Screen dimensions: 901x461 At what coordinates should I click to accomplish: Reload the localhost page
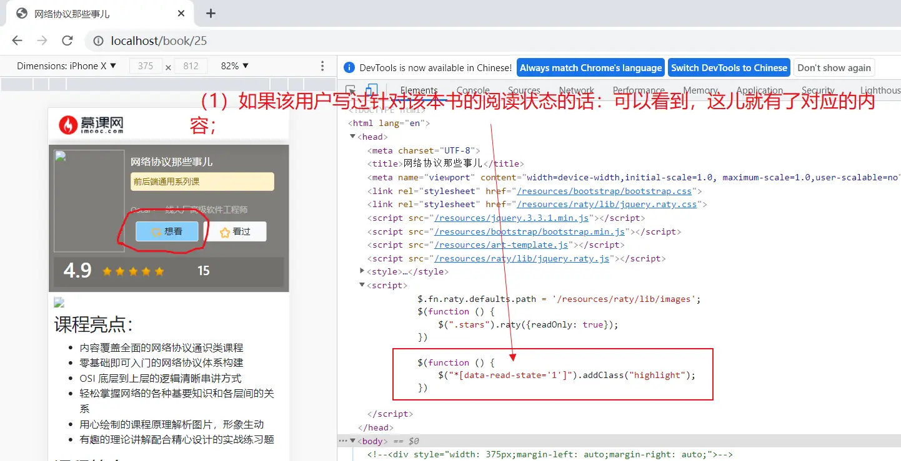tap(67, 41)
